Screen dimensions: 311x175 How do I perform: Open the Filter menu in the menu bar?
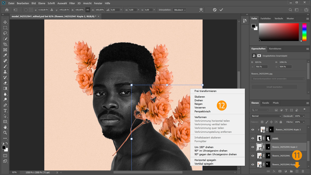point(72,3)
